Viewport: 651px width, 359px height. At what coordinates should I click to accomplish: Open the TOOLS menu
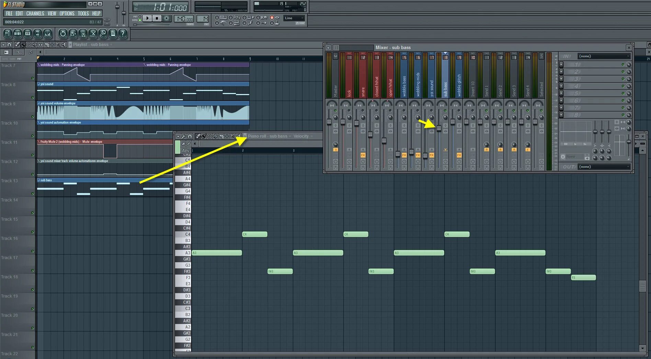click(x=83, y=13)
